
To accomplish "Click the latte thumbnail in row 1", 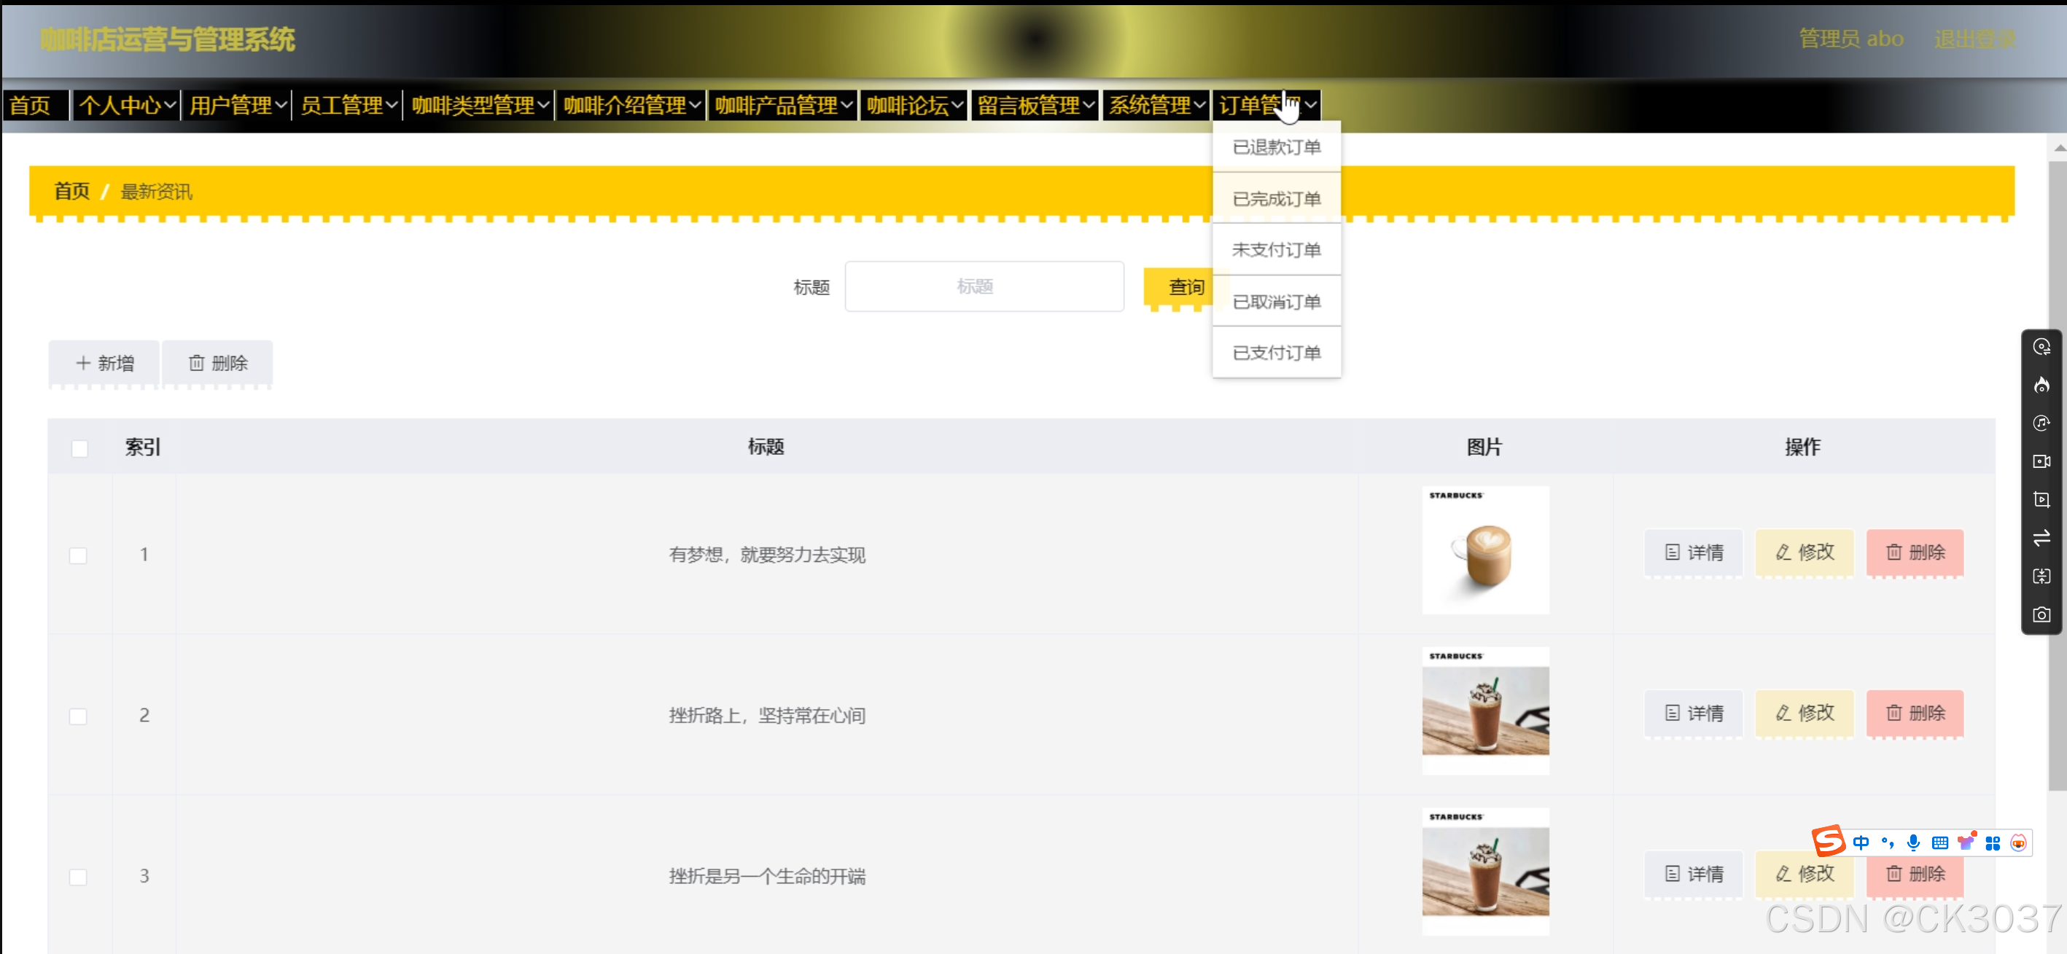I will click(x=1485, y=550).
